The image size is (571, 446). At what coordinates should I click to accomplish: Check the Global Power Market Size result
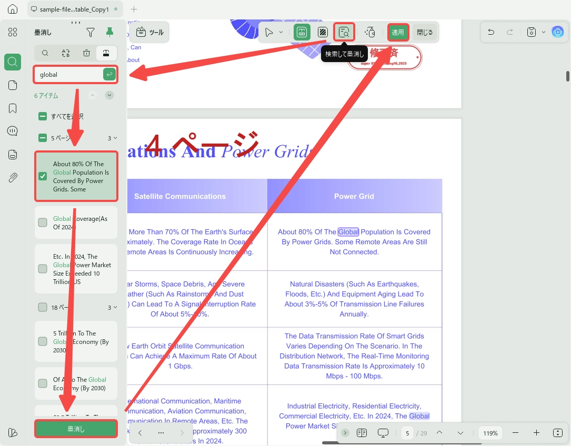point(43,269)
